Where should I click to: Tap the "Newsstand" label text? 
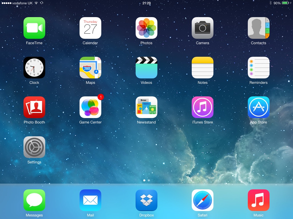click(x=146, y=122)
